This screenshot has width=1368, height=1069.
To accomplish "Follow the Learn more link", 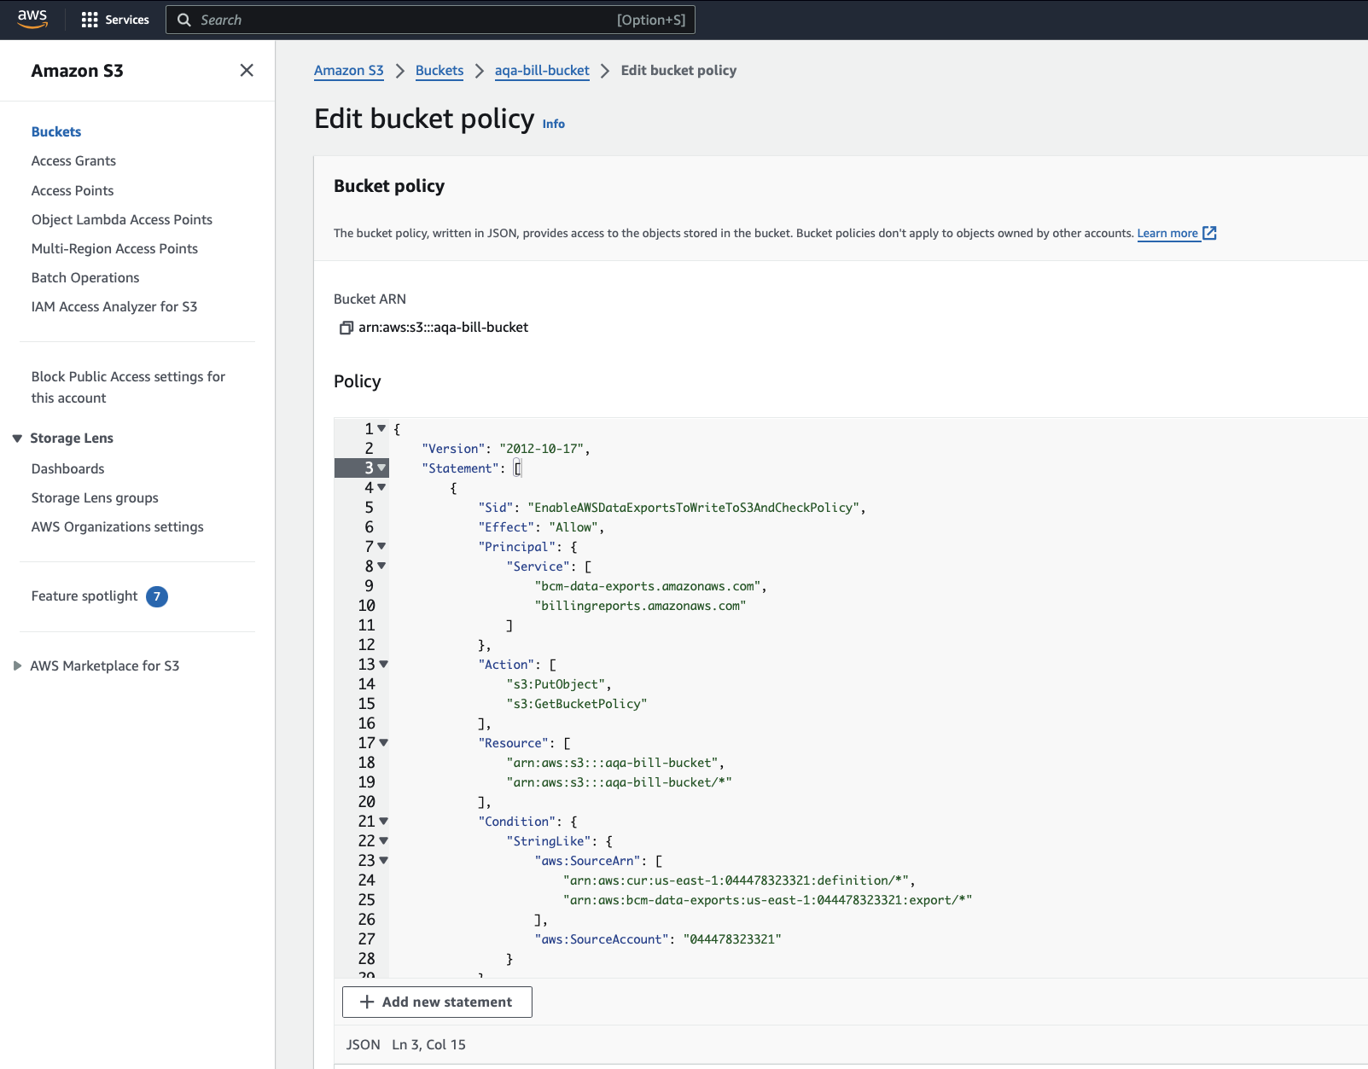I will (x=1167, y=234).
